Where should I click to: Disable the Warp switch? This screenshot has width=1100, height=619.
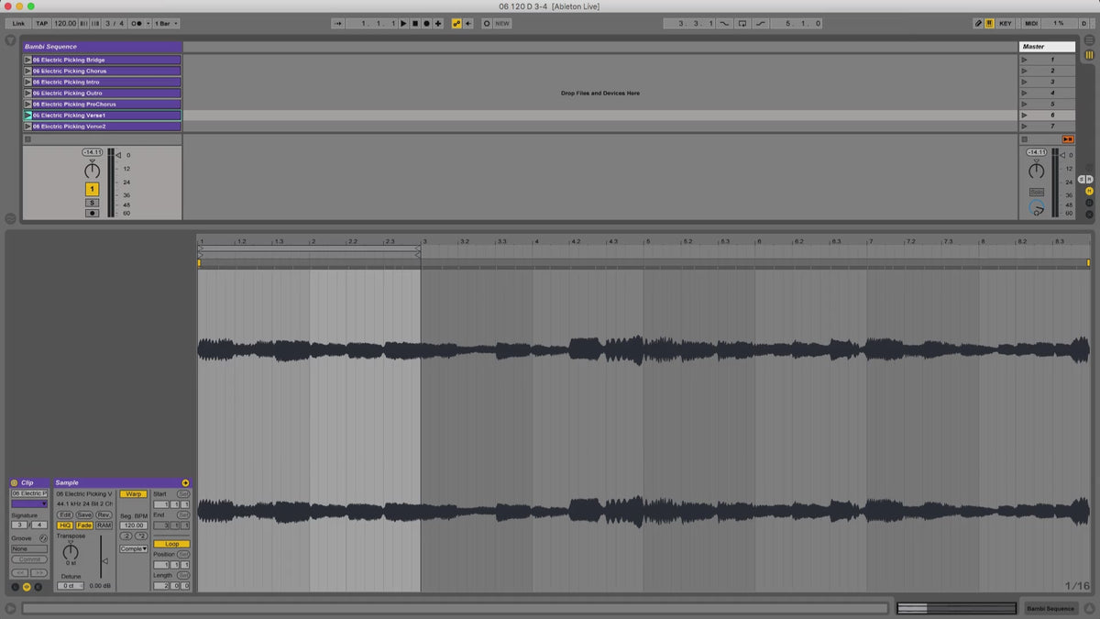133,494
